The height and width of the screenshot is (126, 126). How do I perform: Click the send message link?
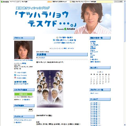pyautogui.click(x=22, y=72)
